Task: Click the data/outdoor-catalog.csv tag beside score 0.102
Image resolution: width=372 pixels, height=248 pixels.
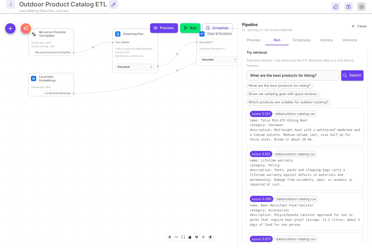Action: (295, 154)
